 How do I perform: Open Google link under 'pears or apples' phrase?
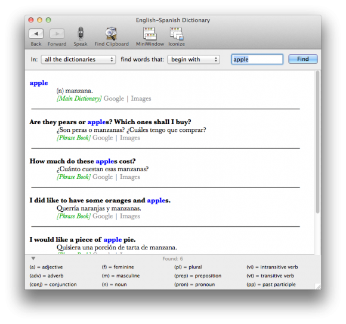[x=103, y=138]
